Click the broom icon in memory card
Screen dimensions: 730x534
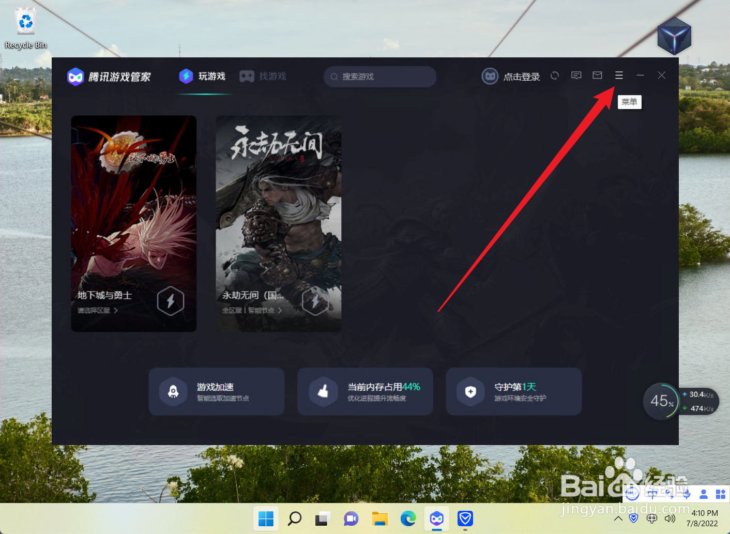tap(323, 392)
